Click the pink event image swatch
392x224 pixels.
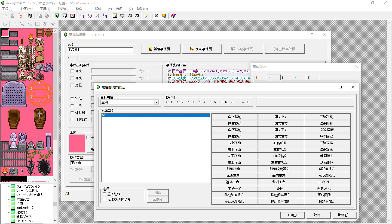click(77, 144)
